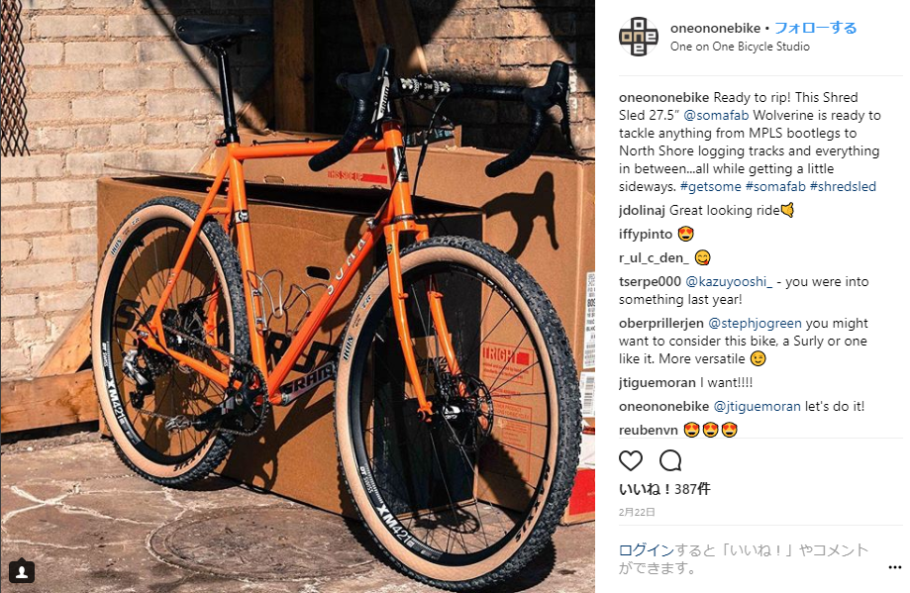Screen dimensions: 910x593
Task: Open the @stephjogreen mention
Action: click(756, 323)
